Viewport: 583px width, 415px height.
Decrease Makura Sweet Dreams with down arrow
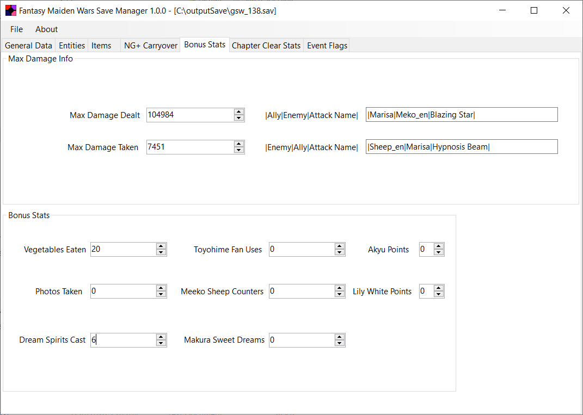(x=340, y=343)
